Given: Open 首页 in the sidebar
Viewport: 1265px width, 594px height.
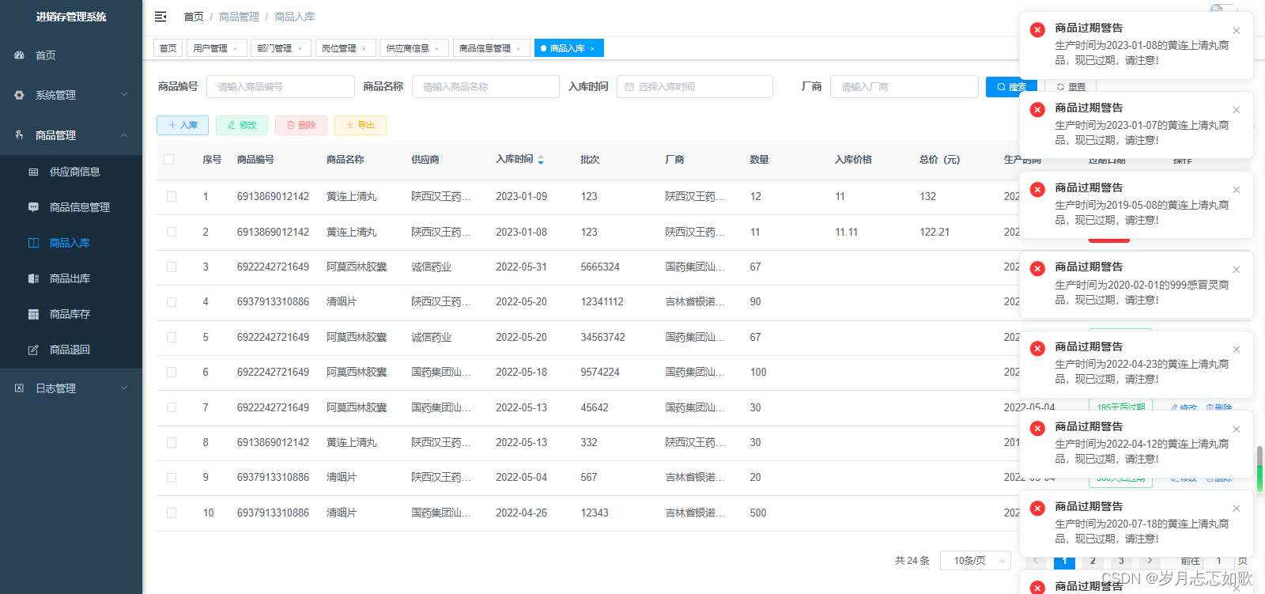Looking at the screenshot, I should coord(71,55).
